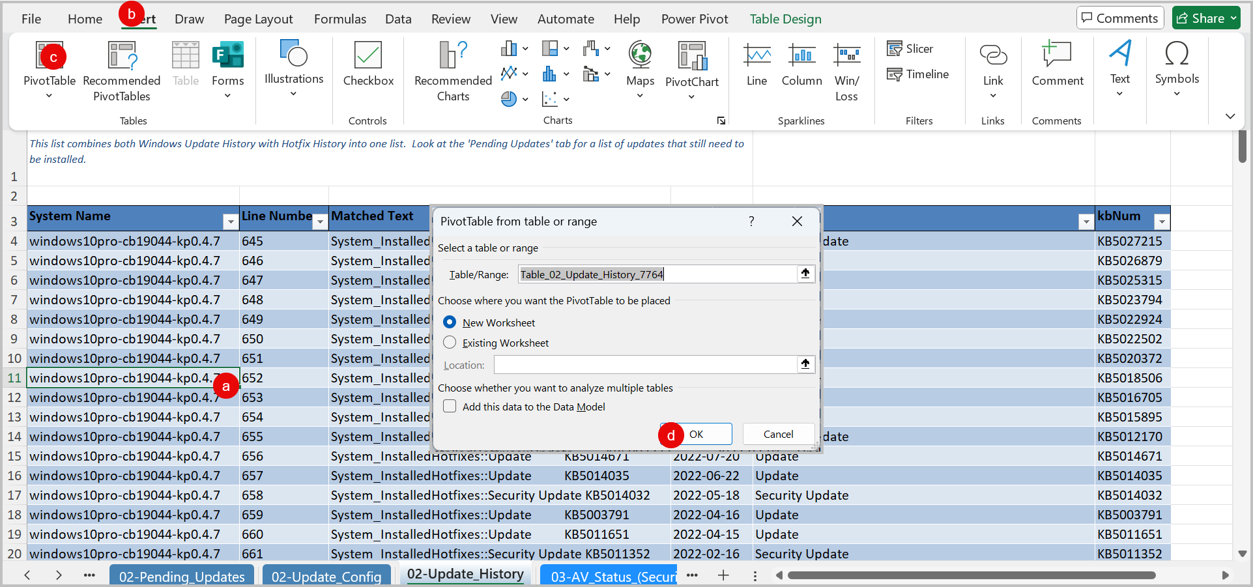Insert a Timeline filter
Viewport: 1253px width, 587px height.
point(918,74)
